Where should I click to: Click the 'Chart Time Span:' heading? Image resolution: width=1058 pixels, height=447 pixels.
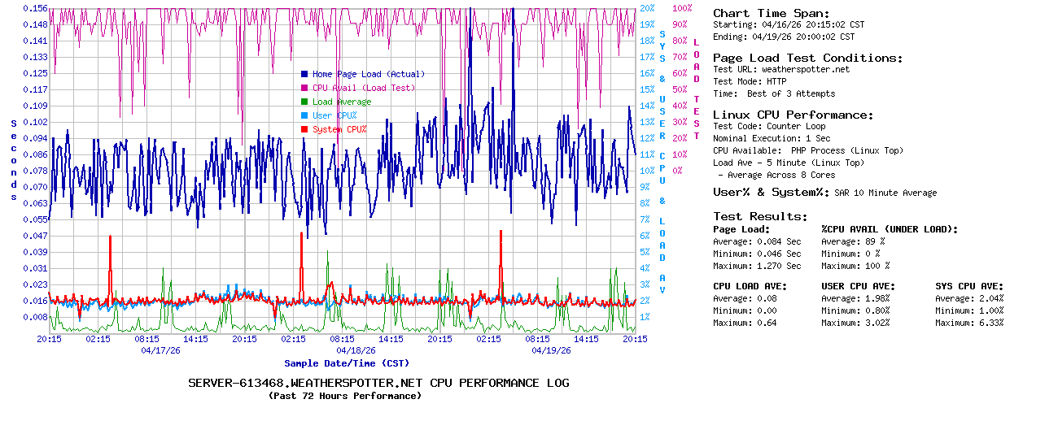pyautogui.click(x=772, y=13)
